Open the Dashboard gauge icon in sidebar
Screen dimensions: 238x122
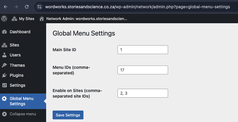pos(4,32)
